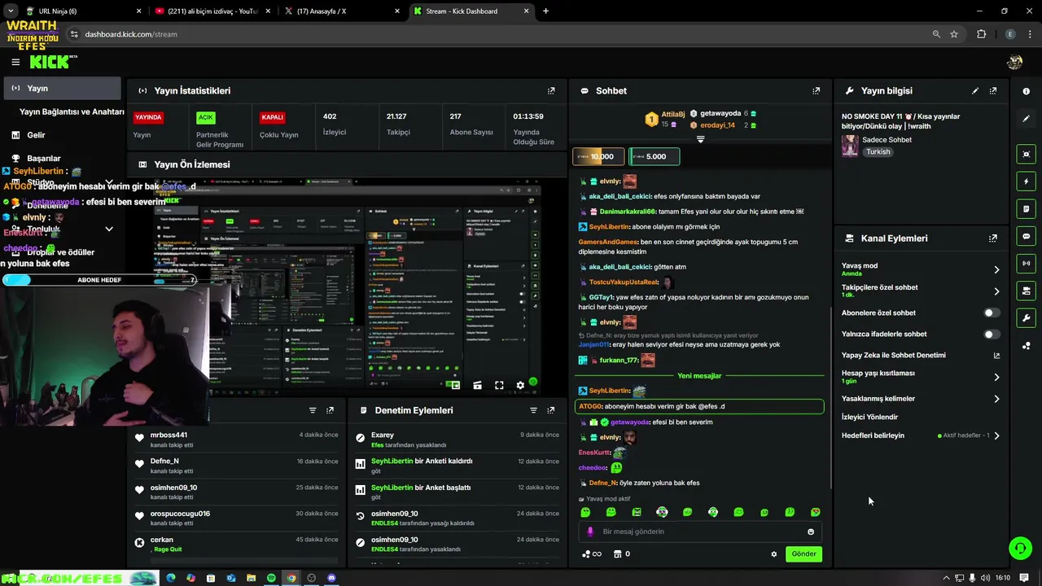
Task: Click the 10.000 gift button
Action: click(598, 156)
